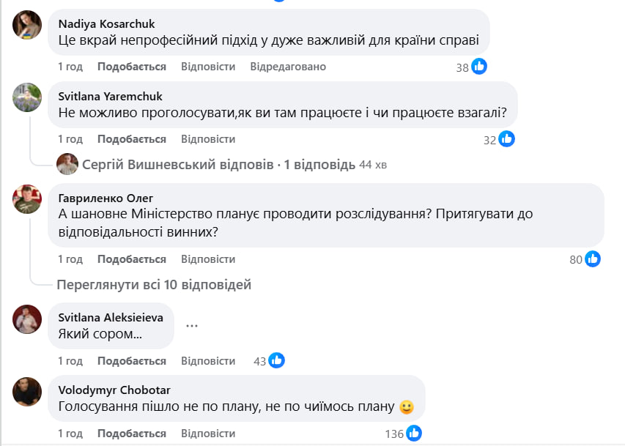Click like reaction icon on Гавриленко Олег's comment
Viewport: 625px width, 446px height.
click(593, 259)
